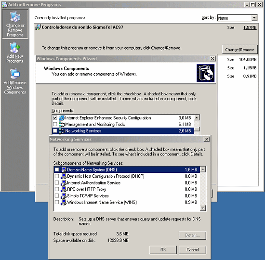265x260 pixels.
Task: Click the 104,00MB size entry
Action: click(248, 60)
